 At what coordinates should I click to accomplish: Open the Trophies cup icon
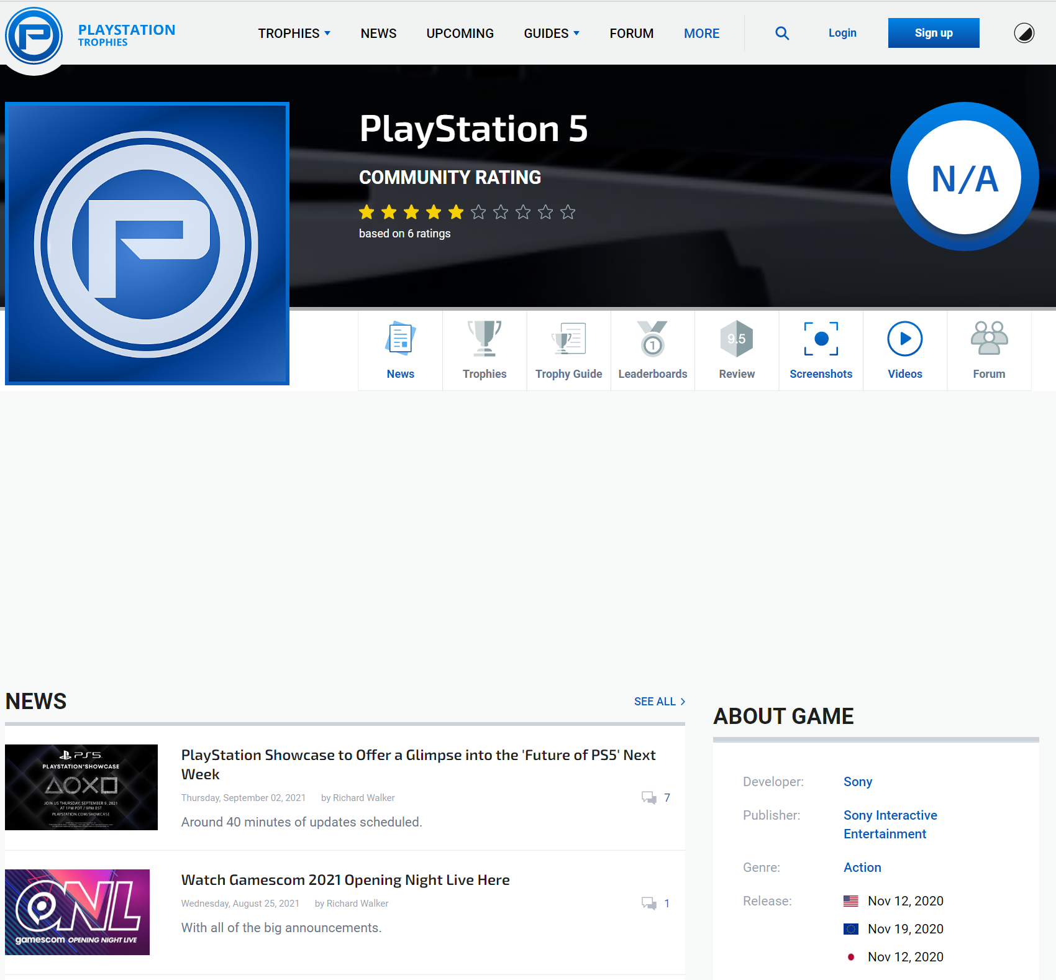click(x=485, y=339)
